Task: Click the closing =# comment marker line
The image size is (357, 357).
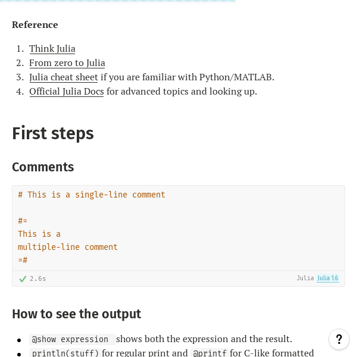Action: (23, 260)
